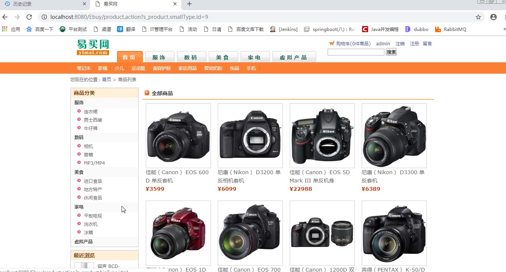Select the 服饰 navigation tab
This screenshot has width=506, height=272.
[159, 57]
